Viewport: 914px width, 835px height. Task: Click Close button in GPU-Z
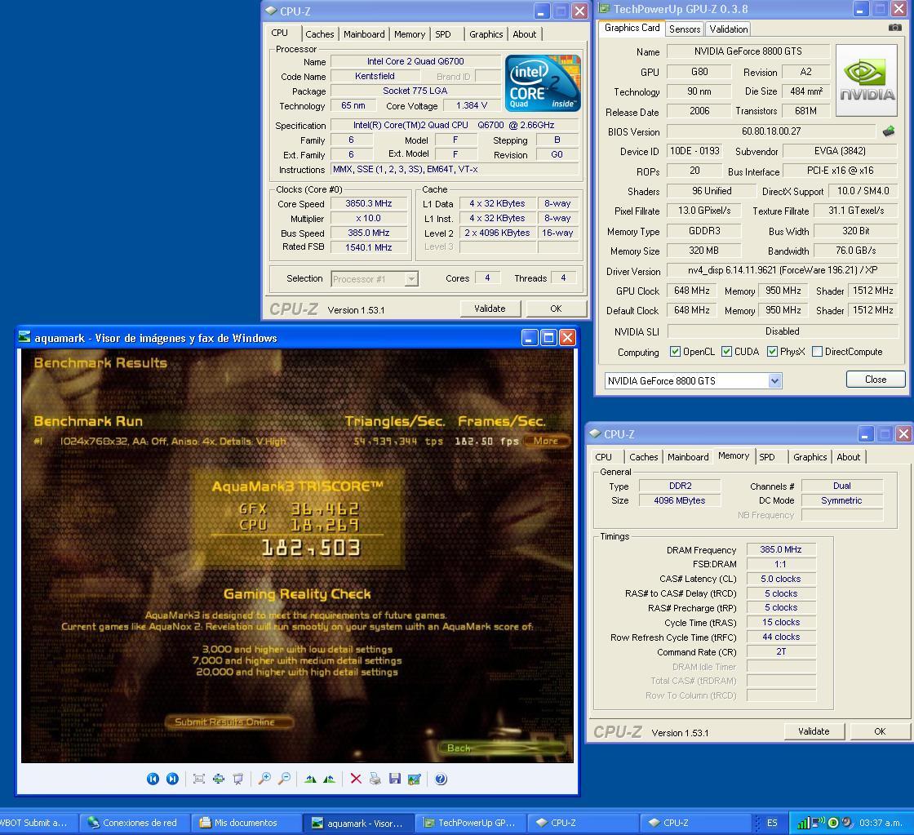click(x=876, y=380)
